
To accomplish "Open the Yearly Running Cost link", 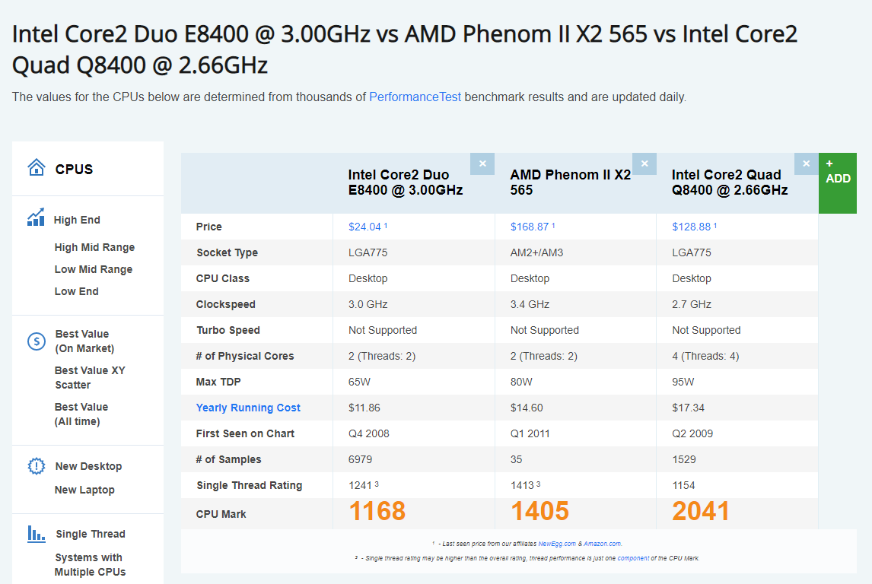I will click(x=248, y=408).
